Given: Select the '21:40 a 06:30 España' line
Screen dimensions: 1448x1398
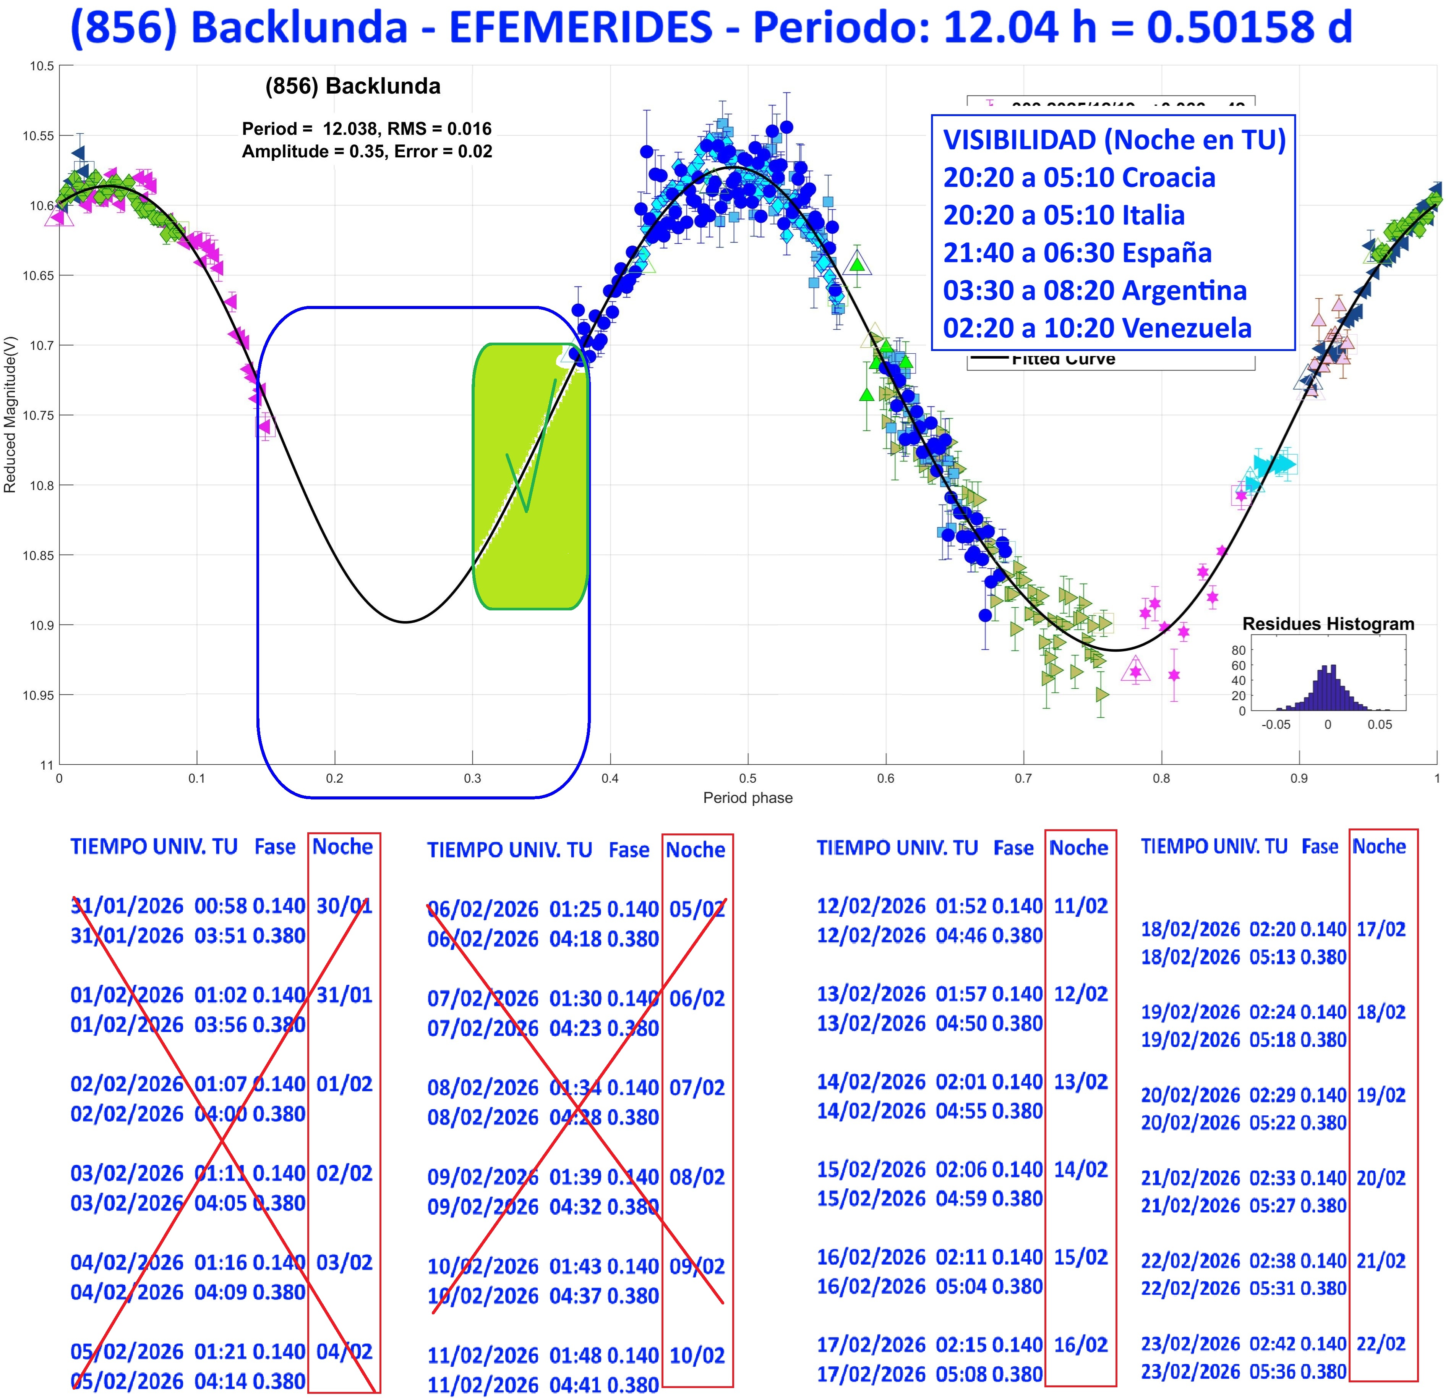Looking at the screenshot, I should coord(1077,253).
